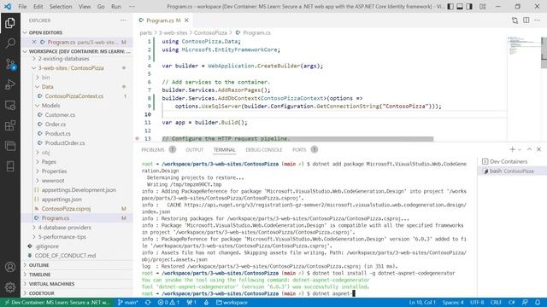Viewport: 547px width, 307px height.
Task: Toggle breakpoint on line 13
Action: coord(137,138)
